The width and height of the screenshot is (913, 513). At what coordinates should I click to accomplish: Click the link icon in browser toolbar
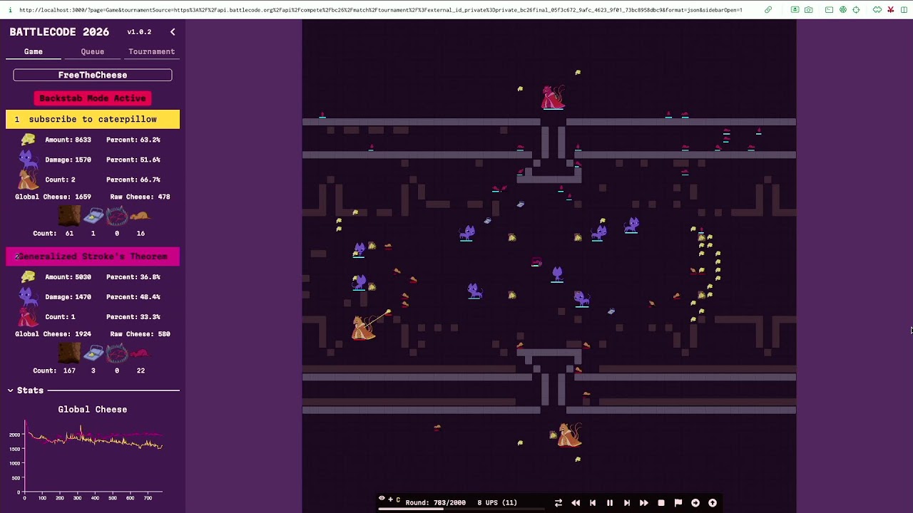[768, 10]
